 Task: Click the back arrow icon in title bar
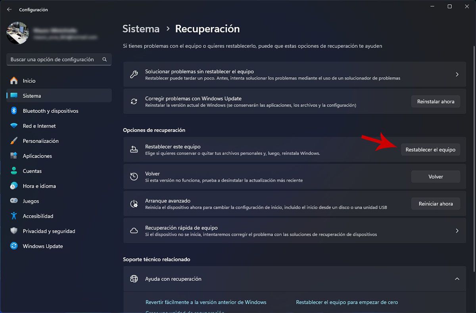[x=10, y=10]
